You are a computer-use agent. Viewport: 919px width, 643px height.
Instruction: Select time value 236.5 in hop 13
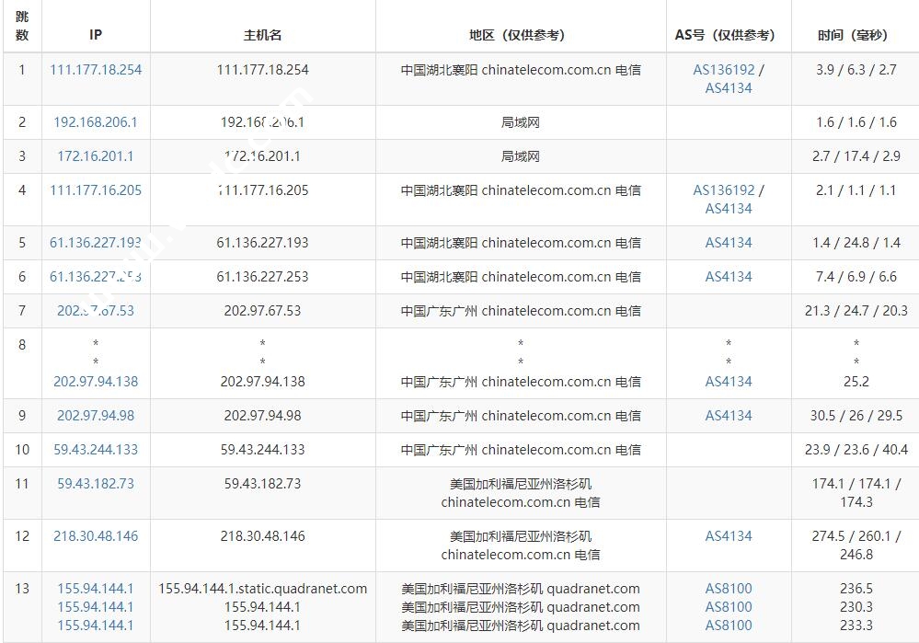856,589
